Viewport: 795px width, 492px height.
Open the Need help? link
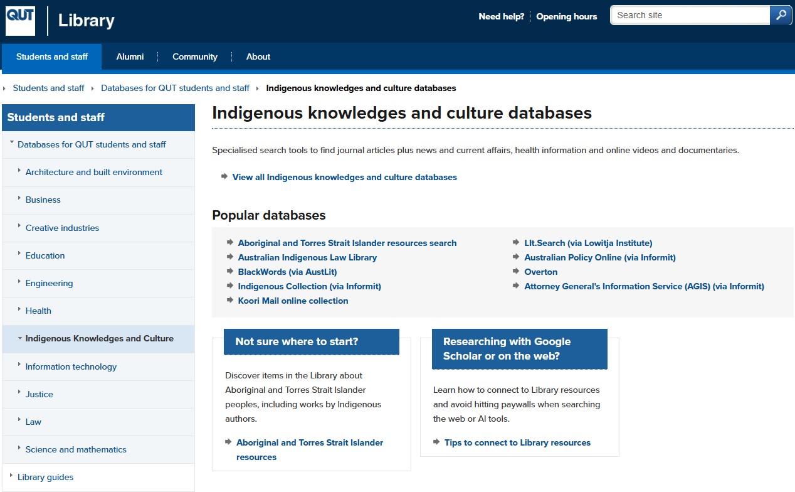coord(501,17)
